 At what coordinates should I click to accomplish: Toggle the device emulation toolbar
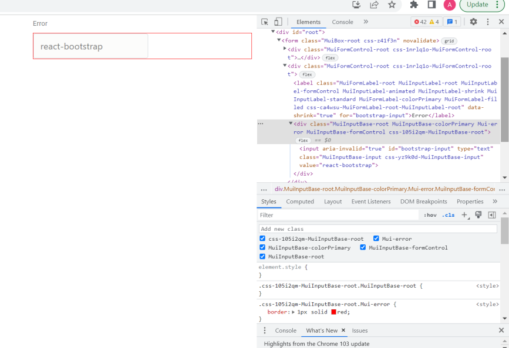point(277,22)
